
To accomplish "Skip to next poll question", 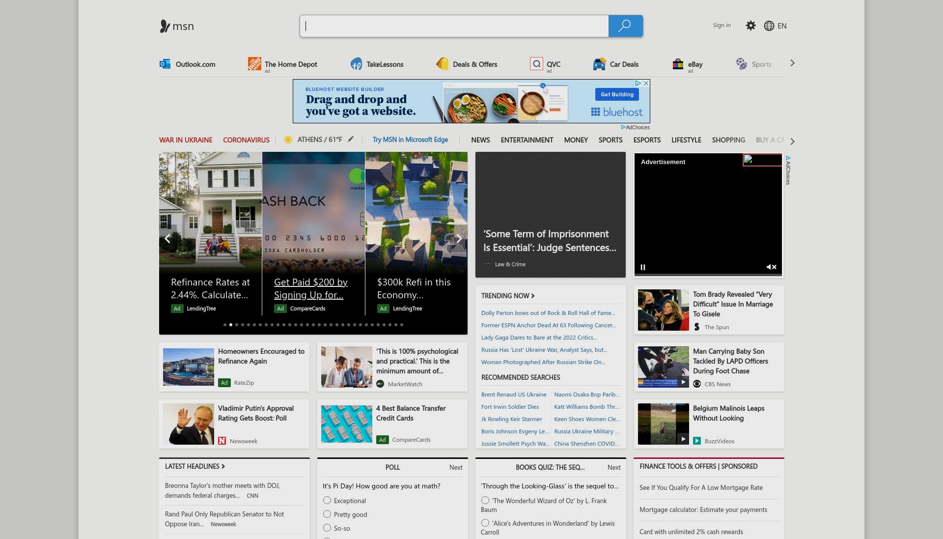I will pyautogui.click(x=456, y=467).
